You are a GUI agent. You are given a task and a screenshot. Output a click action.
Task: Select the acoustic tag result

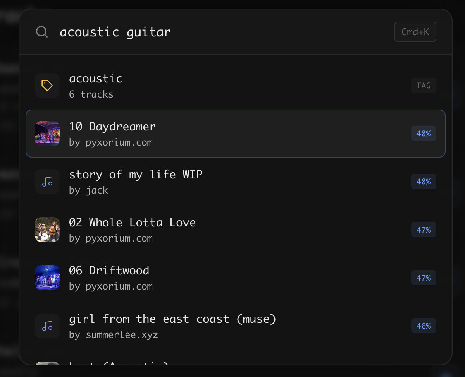[96, 79]
